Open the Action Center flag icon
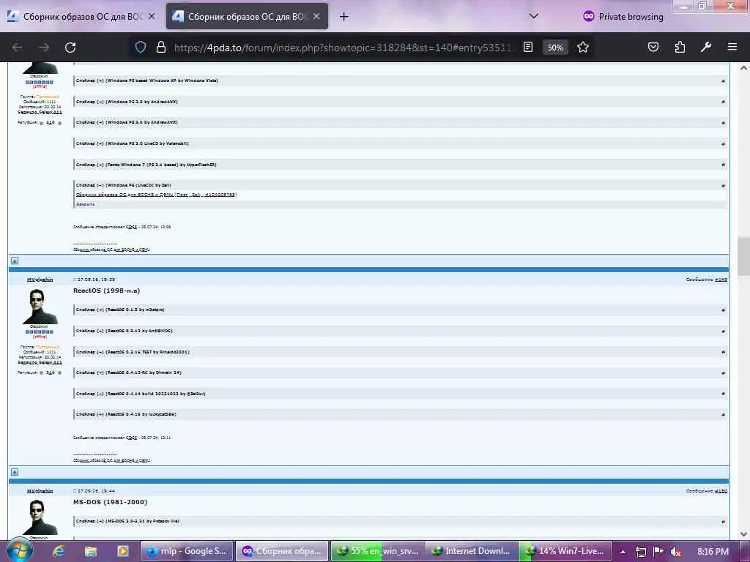This screenshot has width=750, height=562. [x=658, y=552]
